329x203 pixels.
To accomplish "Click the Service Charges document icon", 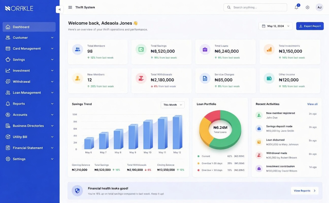I will [x=205, y=78].
